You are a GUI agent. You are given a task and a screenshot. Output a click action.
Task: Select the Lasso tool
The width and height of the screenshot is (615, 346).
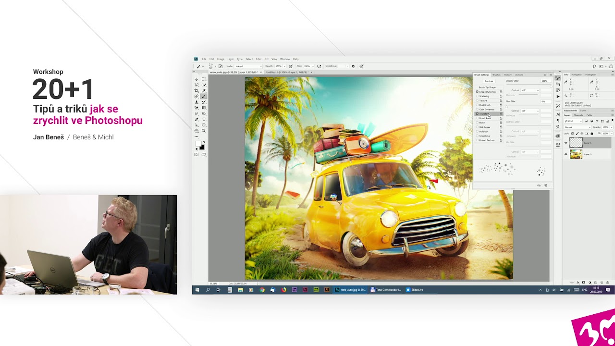pos(197,85)
